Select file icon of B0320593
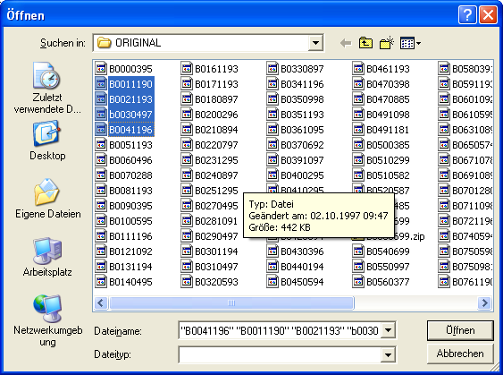The height and width of the screenshot is (375, 503). click(187, 282)
